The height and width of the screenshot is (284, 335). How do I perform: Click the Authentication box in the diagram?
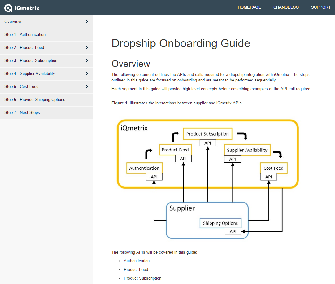tap(144, 168)
